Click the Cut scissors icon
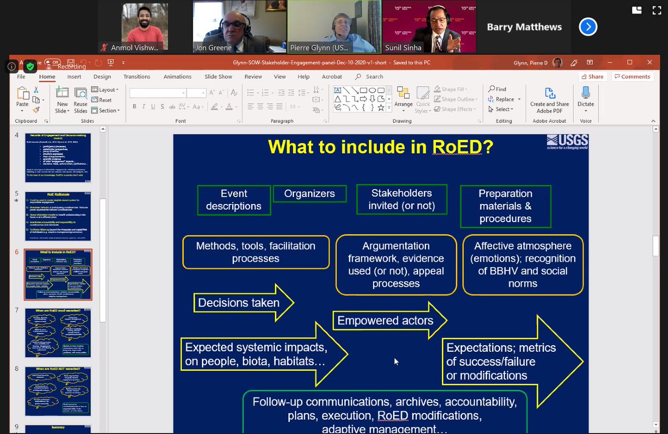This screenshot has height=434, width=668. tap(36, 89)
